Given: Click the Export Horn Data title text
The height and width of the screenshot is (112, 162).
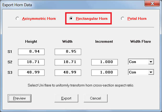Looking at the screenshot, I should point(17,5).
